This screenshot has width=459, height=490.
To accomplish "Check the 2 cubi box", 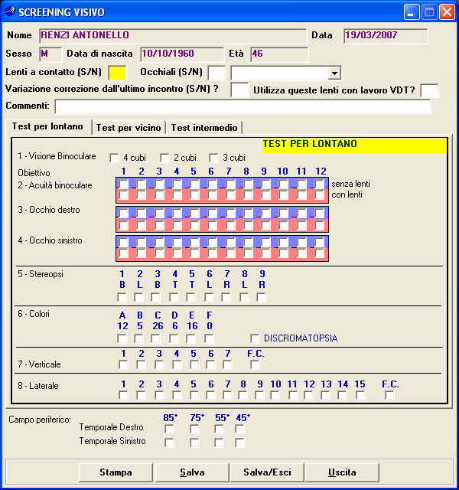I will pos(164,158).
